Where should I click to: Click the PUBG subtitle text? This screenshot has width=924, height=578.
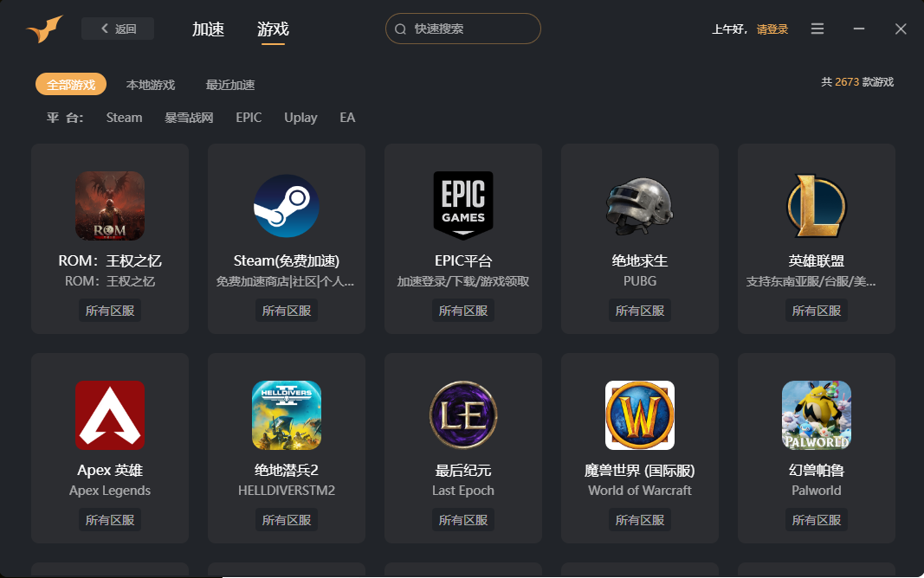point(640,281)
